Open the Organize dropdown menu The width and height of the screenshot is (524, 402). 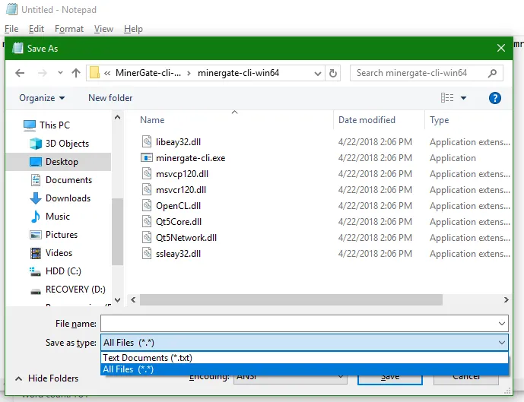point(42,98)
